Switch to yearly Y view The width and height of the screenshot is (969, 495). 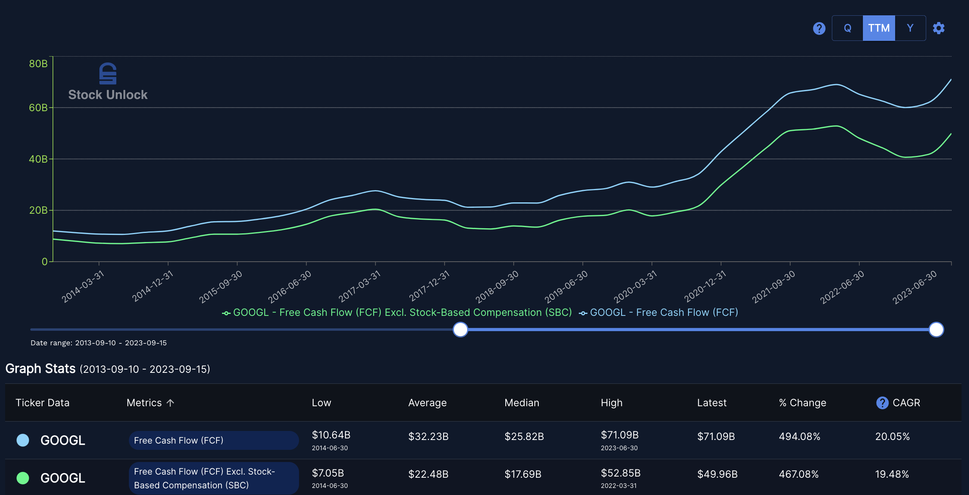pyautogui.click(x=910, y=28)
